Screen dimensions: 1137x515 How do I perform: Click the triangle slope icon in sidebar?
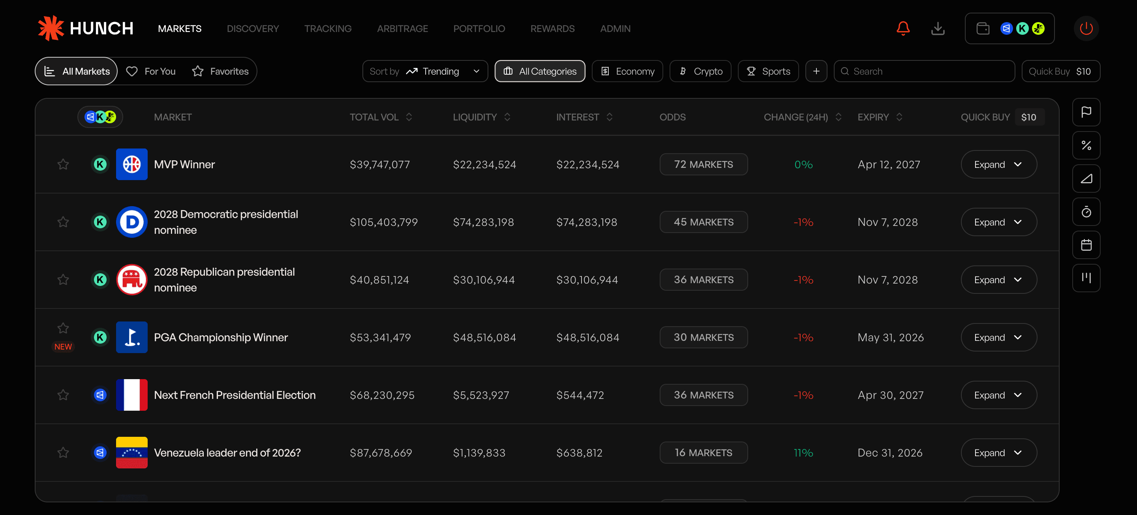(1086, 179)
